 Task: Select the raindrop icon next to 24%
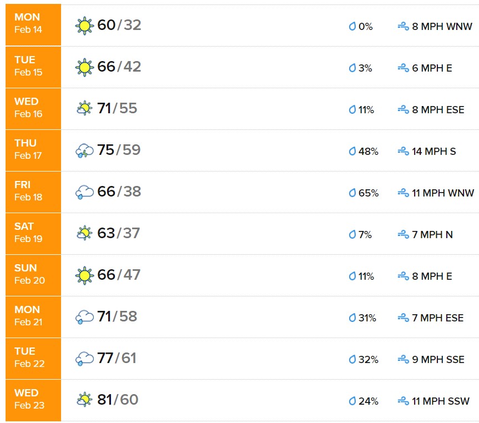click(352, 401)
